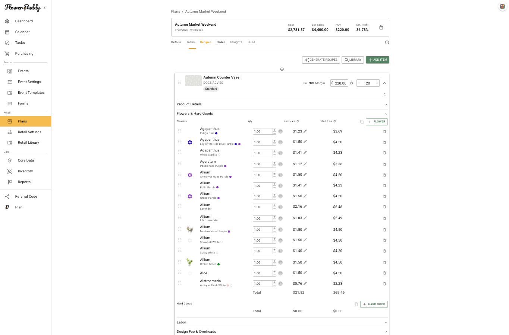
Task: Delete the Ageratum Passionate Purple row
Action: (x=384, y=164)
